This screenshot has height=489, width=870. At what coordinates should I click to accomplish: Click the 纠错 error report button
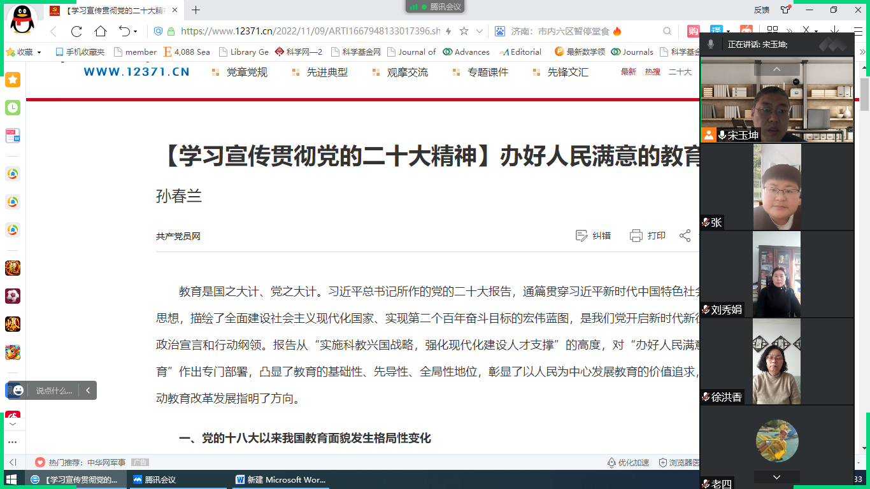(593, 236)
